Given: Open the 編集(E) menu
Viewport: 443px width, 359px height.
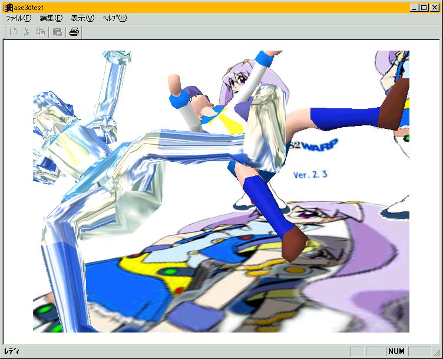Looking at the screenshot, I should click(x=51, y=18).
